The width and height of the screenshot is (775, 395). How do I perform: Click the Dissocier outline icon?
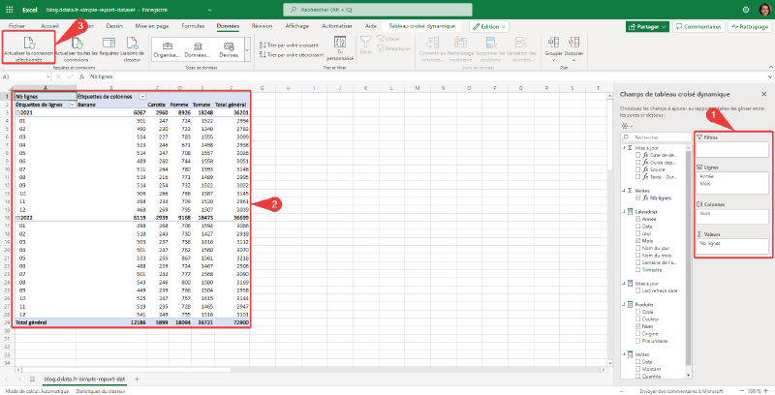pyautogui.click(x=573, y=48)
